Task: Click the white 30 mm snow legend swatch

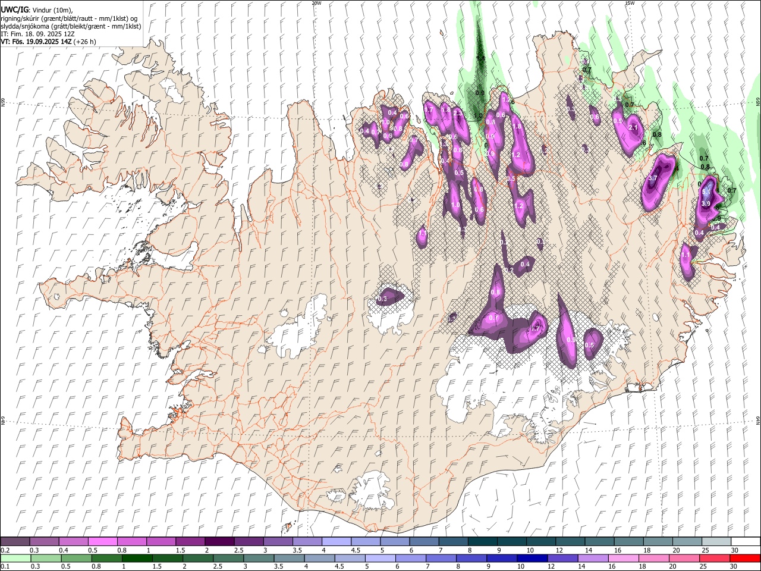Action: point(746,541)
